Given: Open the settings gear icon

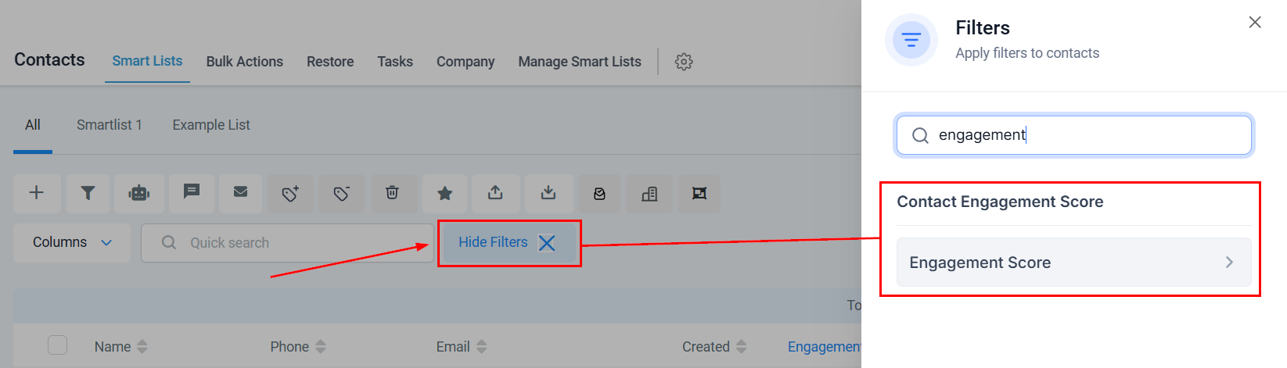Looking at the screenshot, I should [684, 62].
